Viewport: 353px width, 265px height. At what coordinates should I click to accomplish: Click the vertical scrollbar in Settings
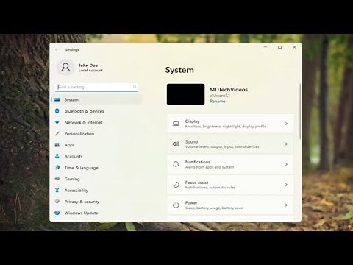(x=300, y=112)
